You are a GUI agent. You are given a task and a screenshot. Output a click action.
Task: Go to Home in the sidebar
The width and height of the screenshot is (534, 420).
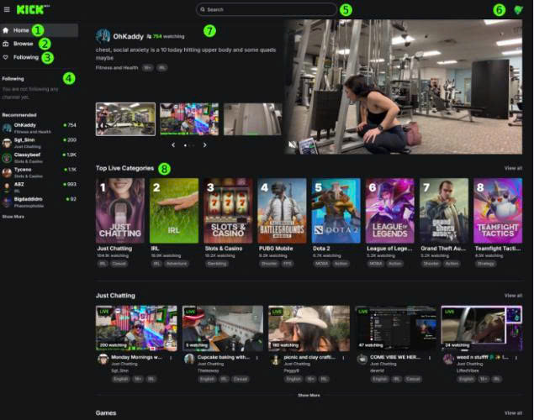point(40,30)
